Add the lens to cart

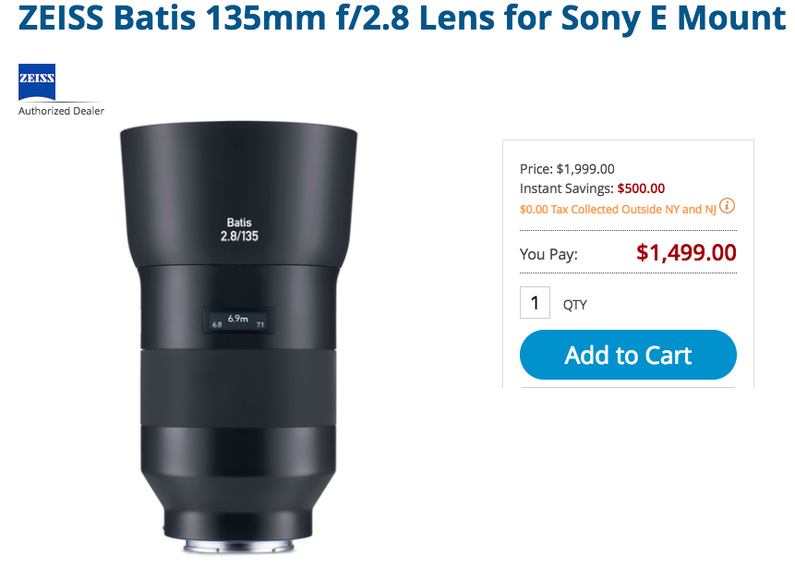628,356
